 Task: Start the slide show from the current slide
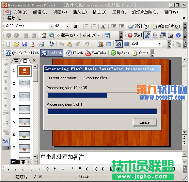pyautogui.click(x=23, y=162)
